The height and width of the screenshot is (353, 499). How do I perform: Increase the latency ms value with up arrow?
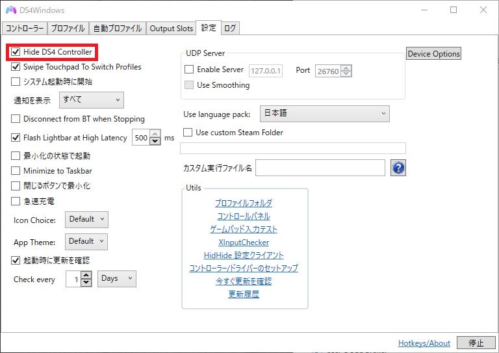point(155,134)
